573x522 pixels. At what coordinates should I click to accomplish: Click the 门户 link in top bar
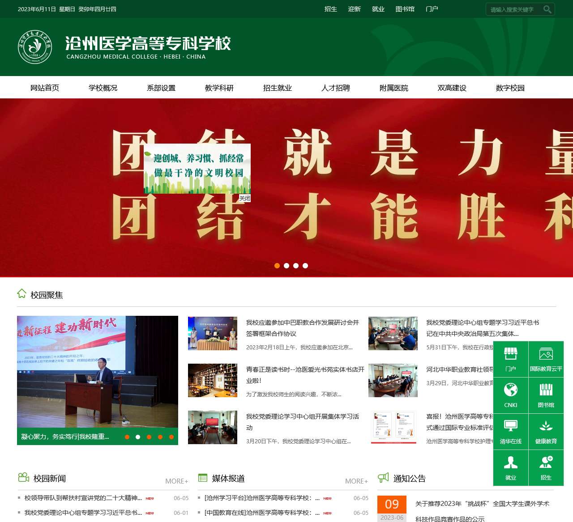pos(432,9)
